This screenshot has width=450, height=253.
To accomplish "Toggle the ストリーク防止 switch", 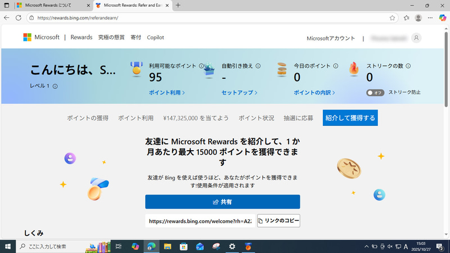I will click(x=375, y=93).
